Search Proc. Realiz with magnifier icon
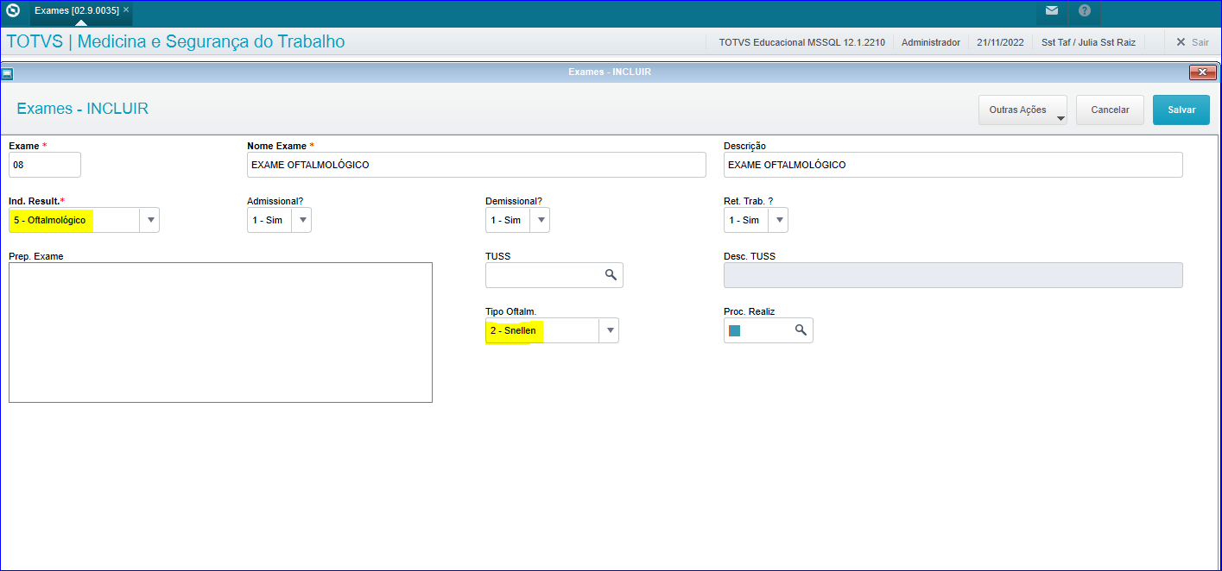Viewport: 1222px width, 571px height. pyautogui.click(x=801, y=330)
